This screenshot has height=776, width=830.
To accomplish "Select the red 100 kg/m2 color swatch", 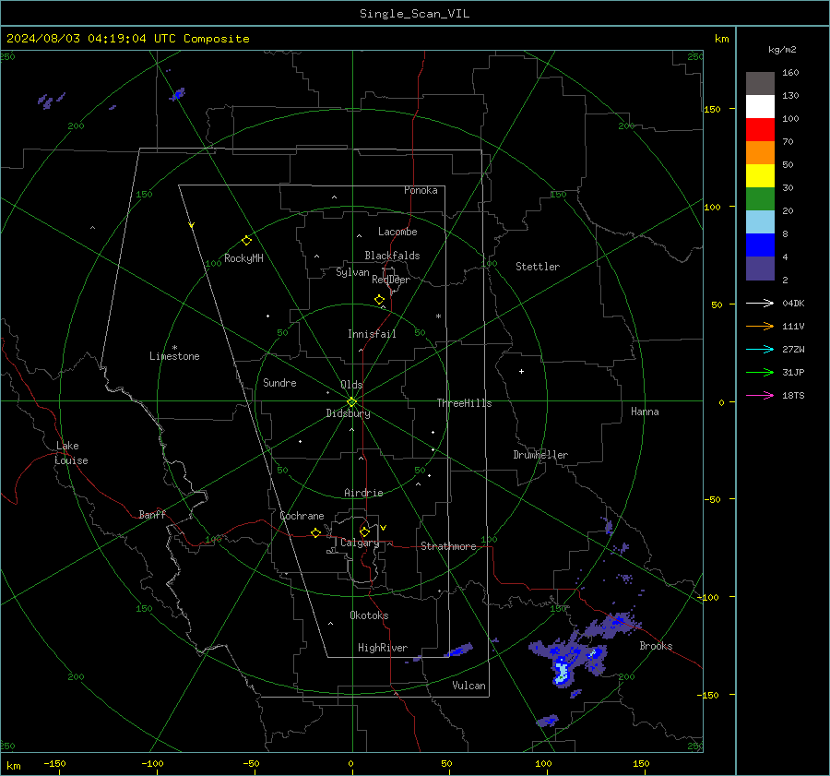I will click(x=760, y=130).
